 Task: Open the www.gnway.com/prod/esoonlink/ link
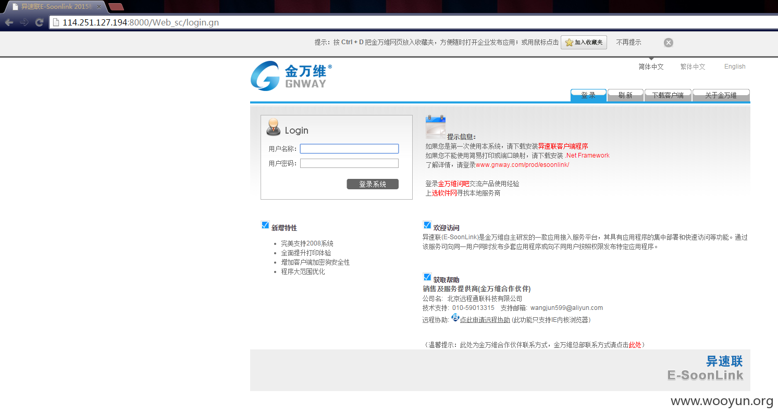522,165
